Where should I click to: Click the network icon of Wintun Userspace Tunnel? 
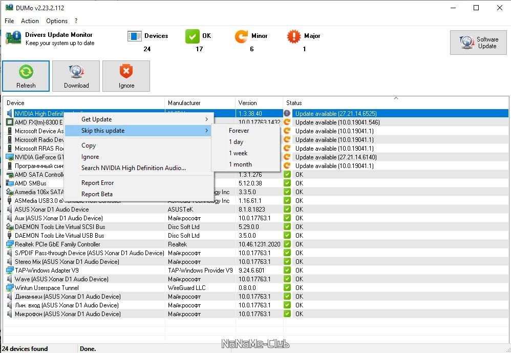[x=10, y=288]
